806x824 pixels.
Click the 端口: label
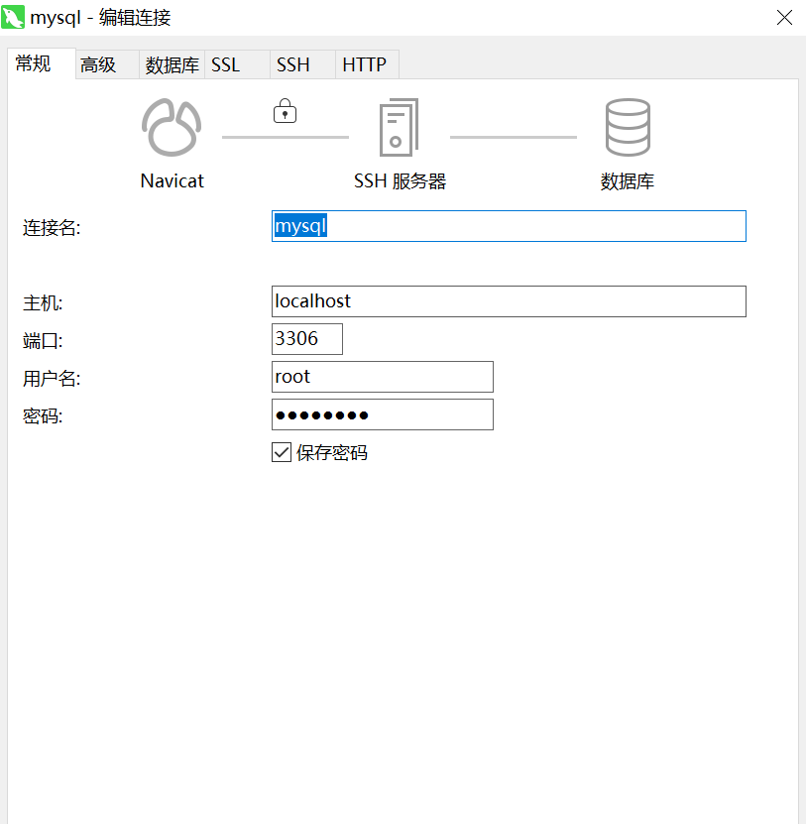pos(43,341)
